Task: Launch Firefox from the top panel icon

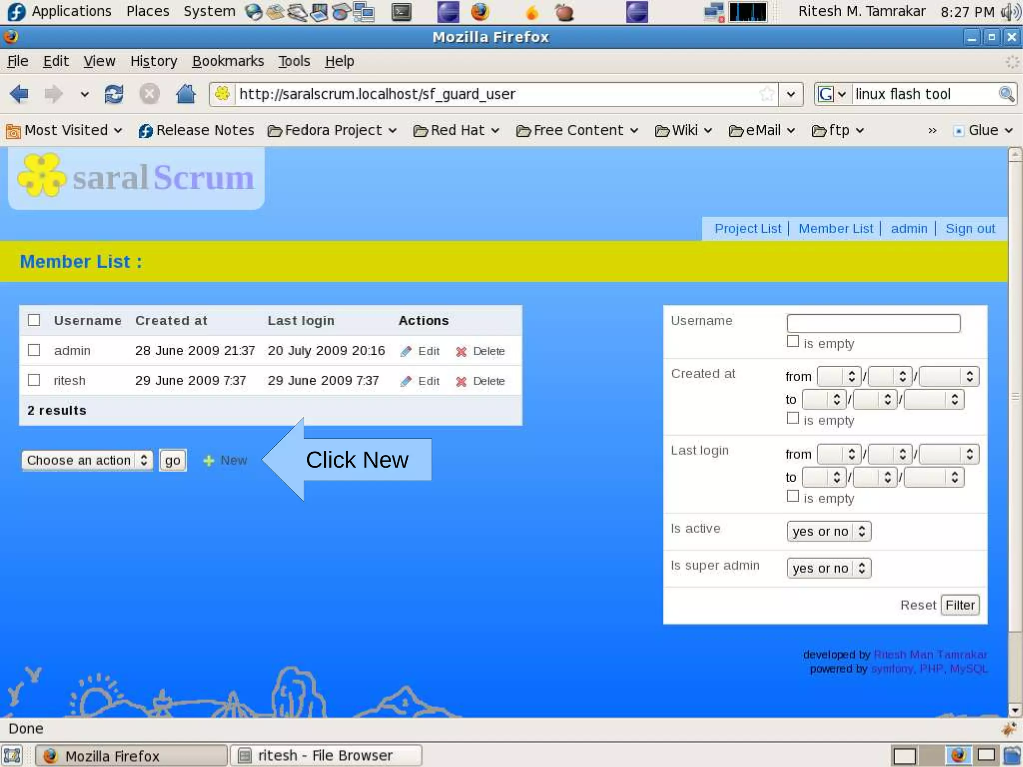Action: pyautogui.click(x=480, y=11)
